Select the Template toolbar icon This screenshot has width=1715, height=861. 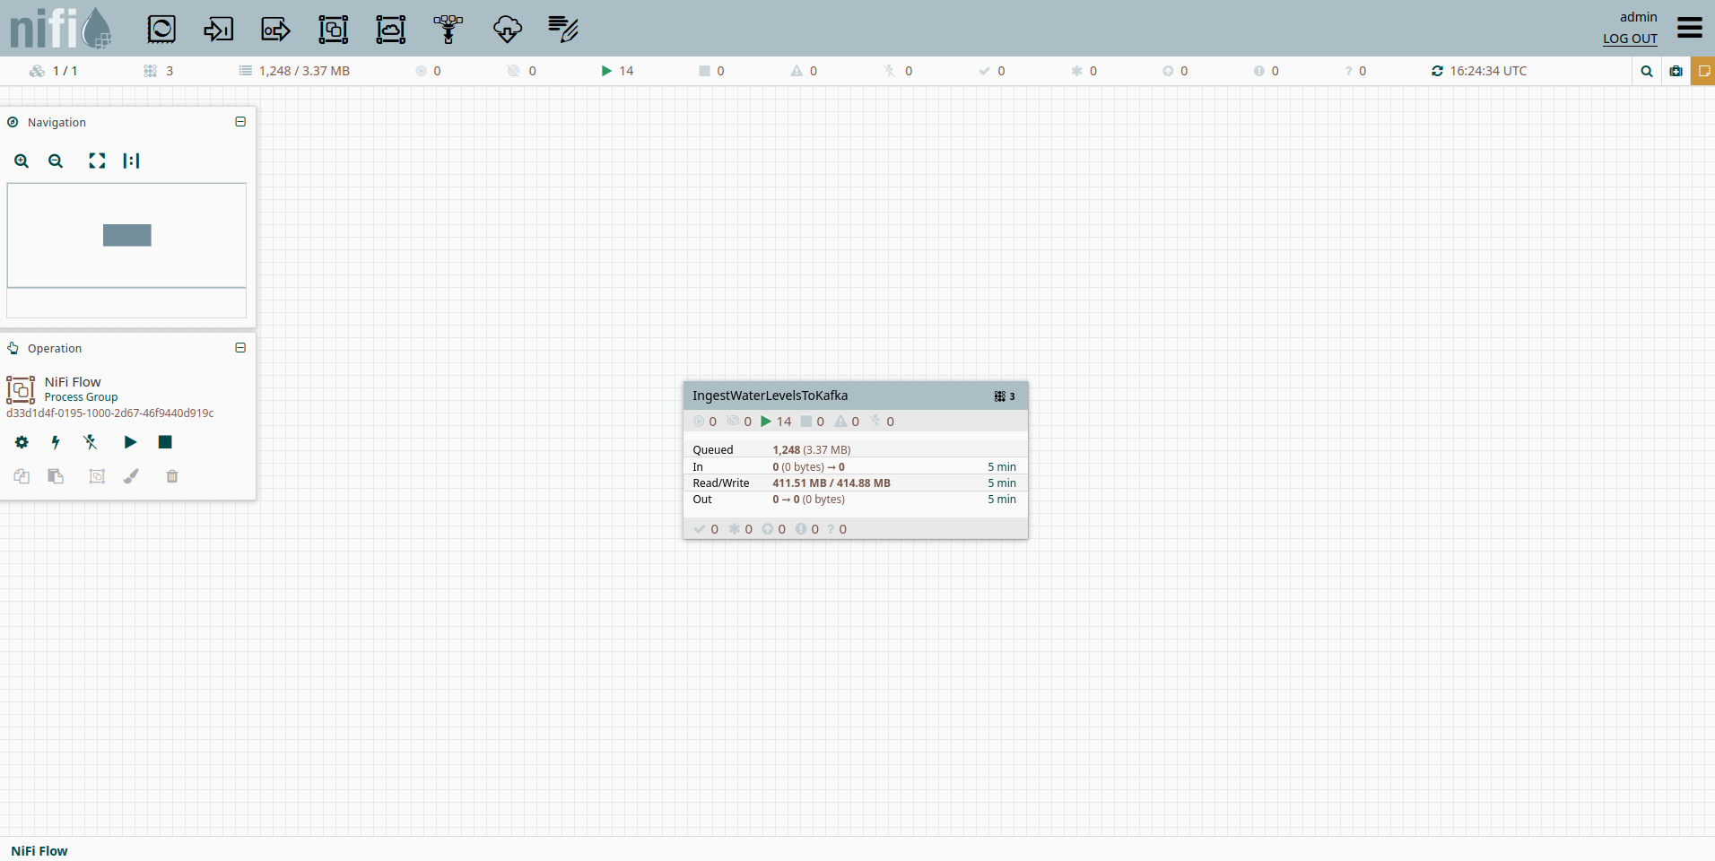[507, 30]
